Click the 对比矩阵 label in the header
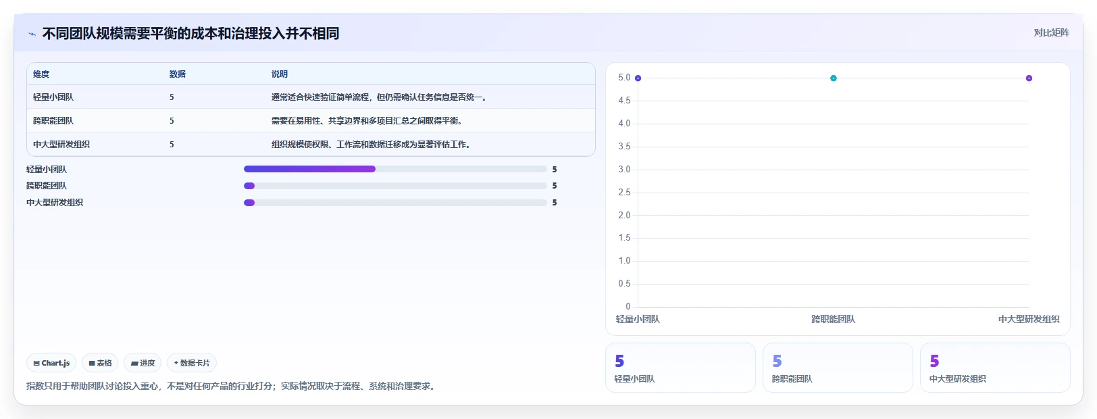 pyautogui.click(x=1051, y=32)
